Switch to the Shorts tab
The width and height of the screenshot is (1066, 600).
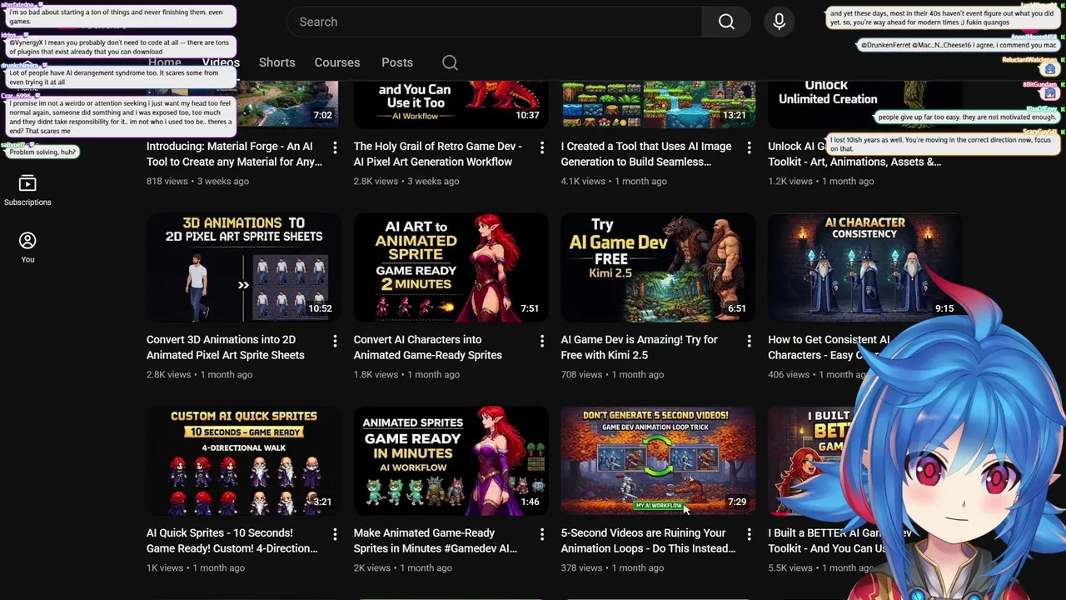pos(276,62)
